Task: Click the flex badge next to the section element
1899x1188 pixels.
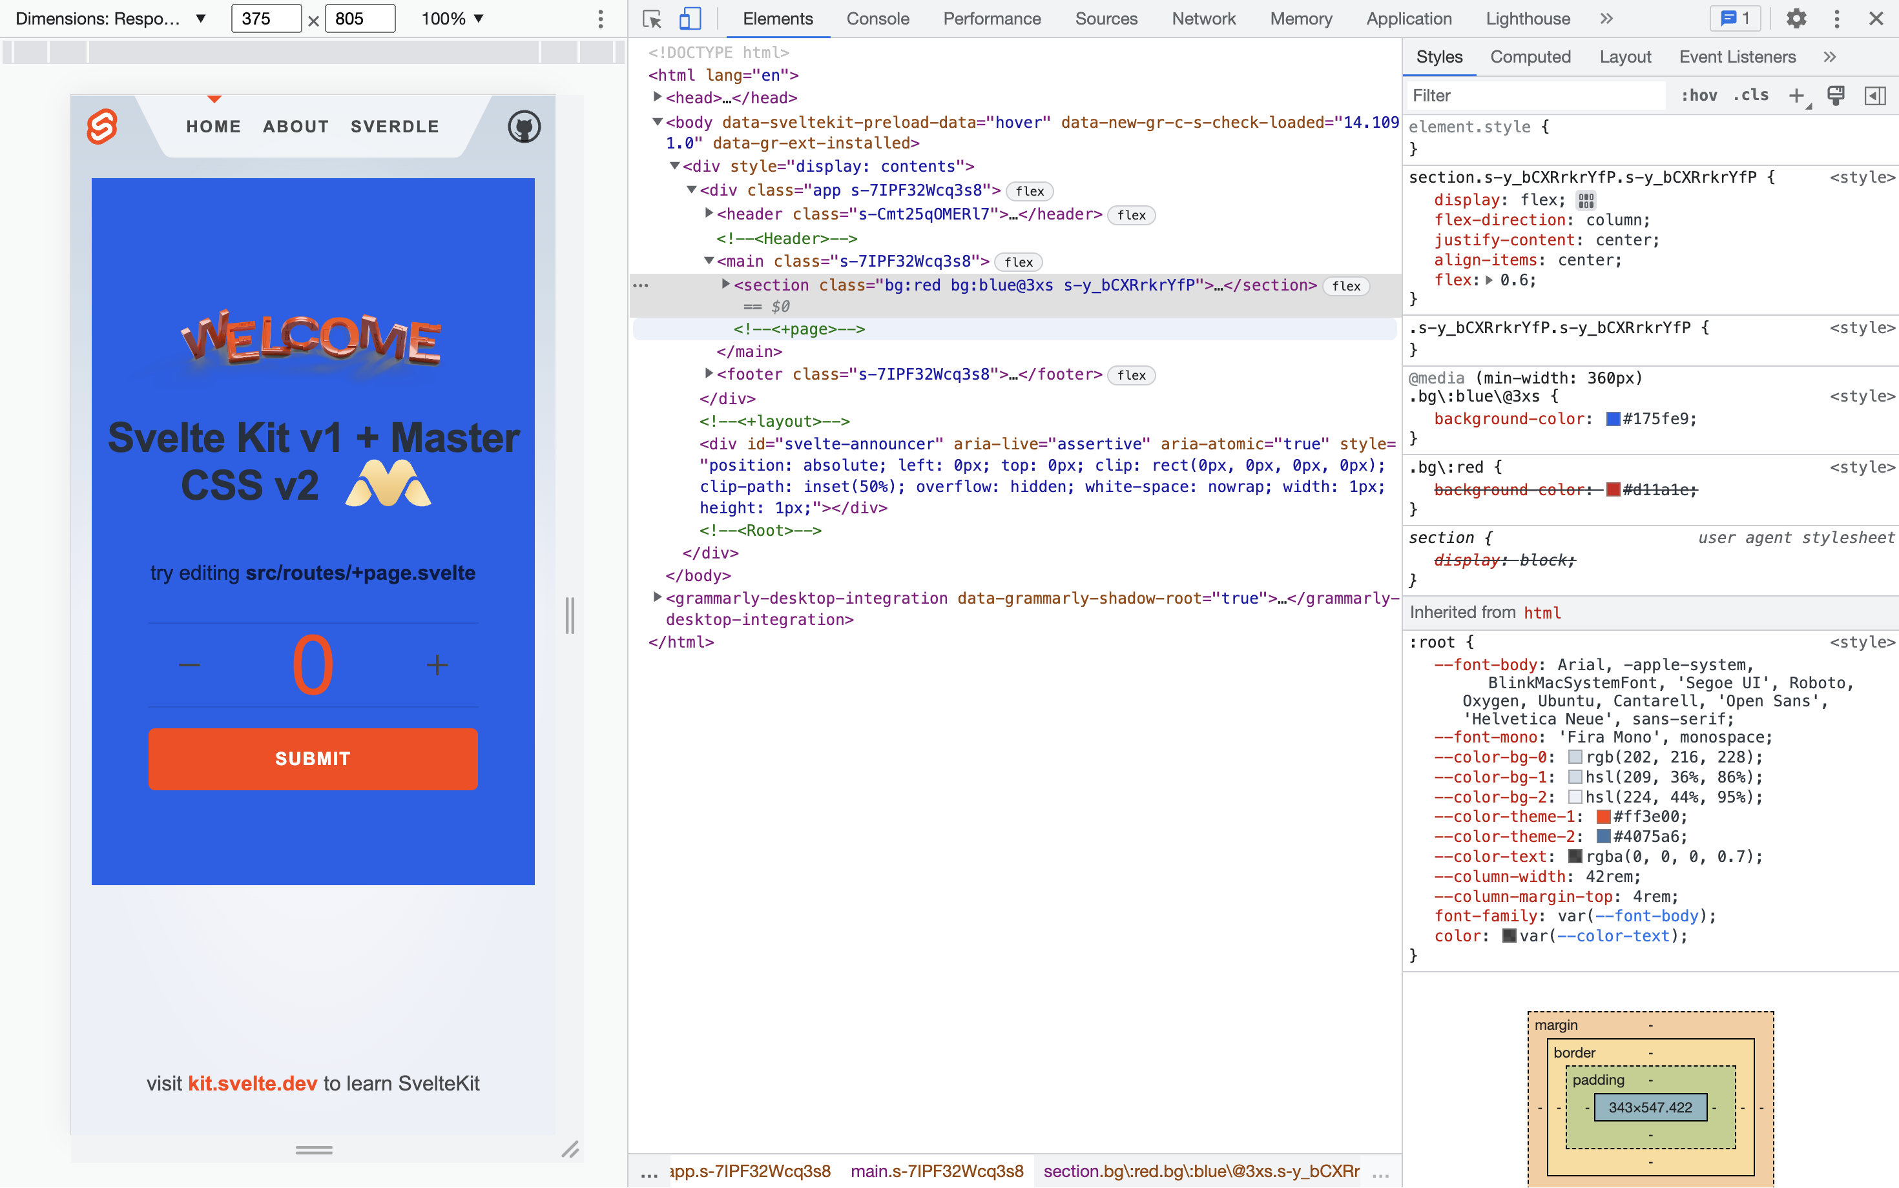Action: 1347,286
